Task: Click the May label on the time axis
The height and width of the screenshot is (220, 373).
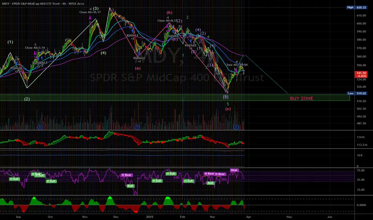Action: click(x=289, y=217)
